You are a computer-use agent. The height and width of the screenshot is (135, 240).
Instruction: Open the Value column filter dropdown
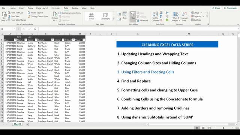[84, 40]
